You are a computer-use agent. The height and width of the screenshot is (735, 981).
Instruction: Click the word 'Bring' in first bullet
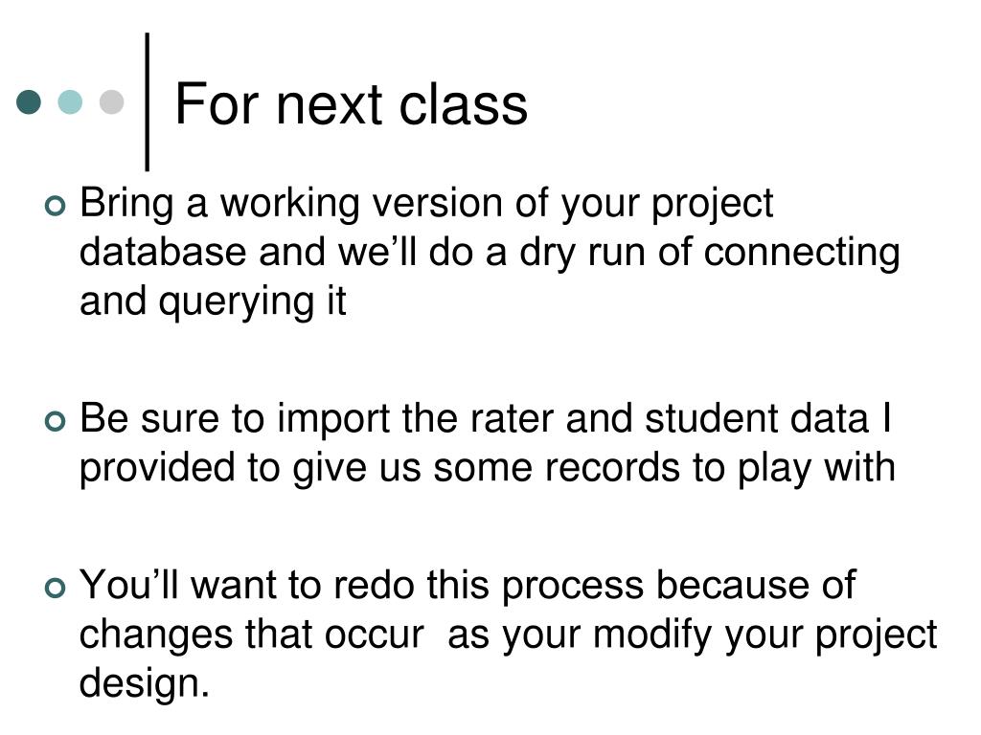coord(127,205)
